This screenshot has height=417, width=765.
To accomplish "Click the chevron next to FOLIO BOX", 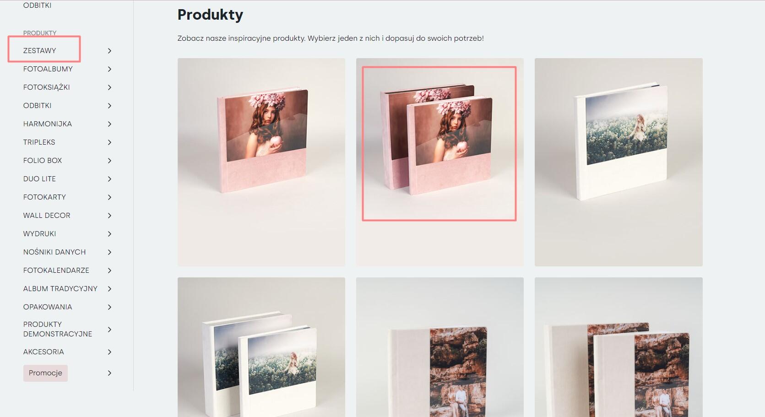I will [109, 161].
